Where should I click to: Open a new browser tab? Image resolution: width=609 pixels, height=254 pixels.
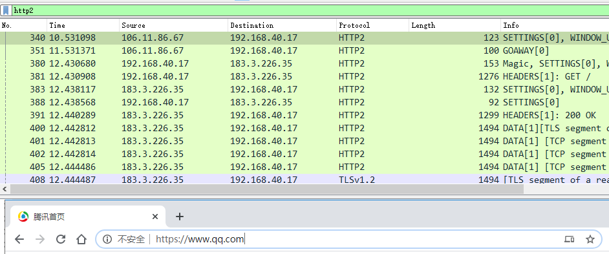tap(180, 217)
